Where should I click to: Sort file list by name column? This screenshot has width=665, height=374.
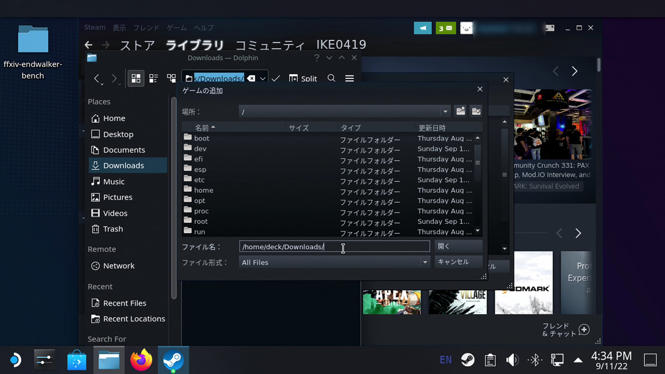click(234, 127)
